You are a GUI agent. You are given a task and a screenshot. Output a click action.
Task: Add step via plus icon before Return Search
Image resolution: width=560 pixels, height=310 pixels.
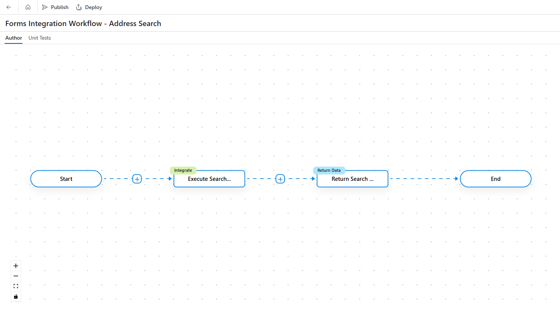pyautogui.click(x=280, y=179)
